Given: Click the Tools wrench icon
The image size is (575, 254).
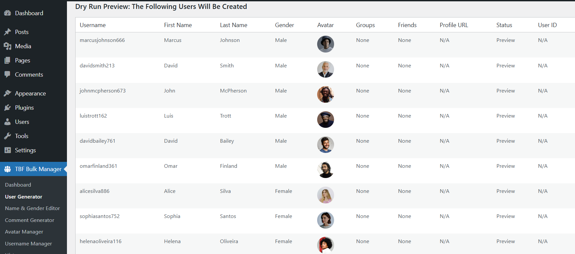Looking at the screenshot, I should coord(7,136).
